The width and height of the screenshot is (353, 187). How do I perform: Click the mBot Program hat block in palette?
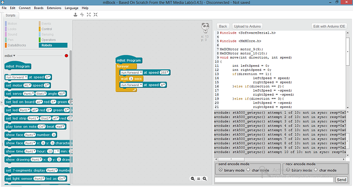(x=18, y=66)
